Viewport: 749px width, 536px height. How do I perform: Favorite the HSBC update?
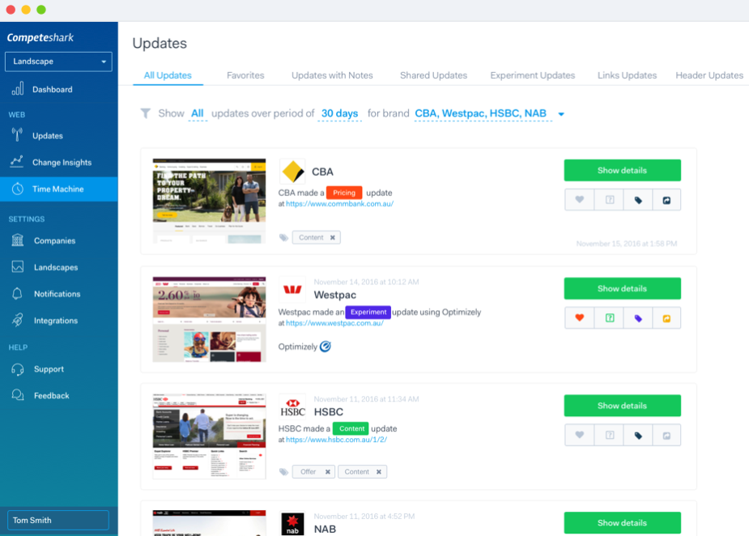580,435
